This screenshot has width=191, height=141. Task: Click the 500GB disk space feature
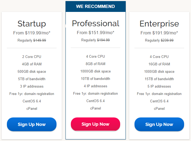coord(32,71)
